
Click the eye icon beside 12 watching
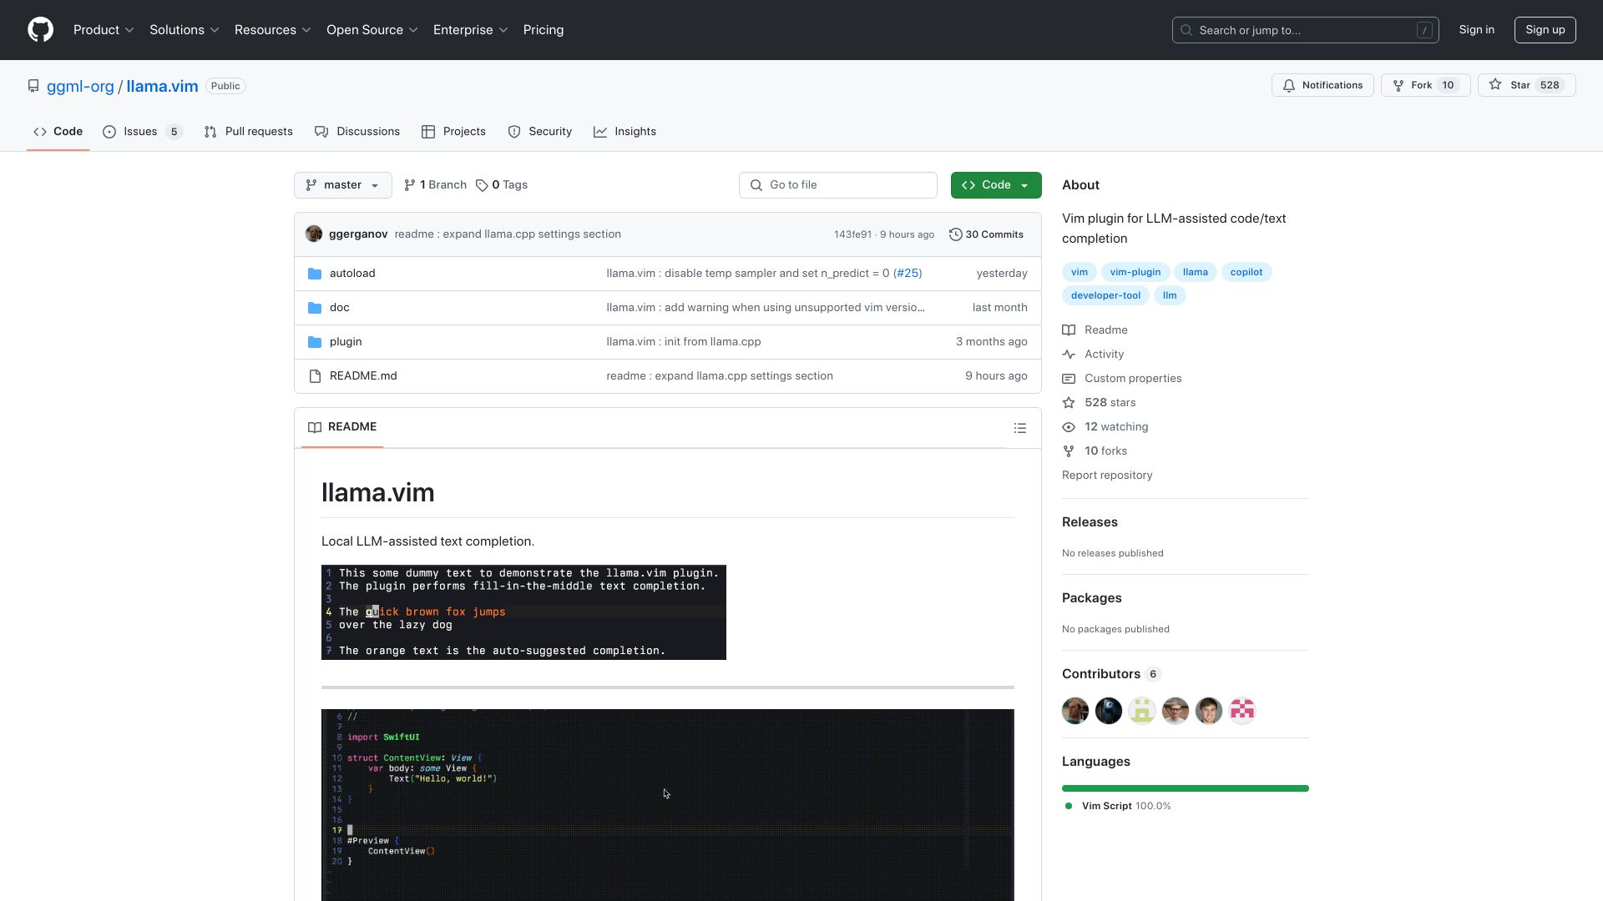pos(1069,427)
